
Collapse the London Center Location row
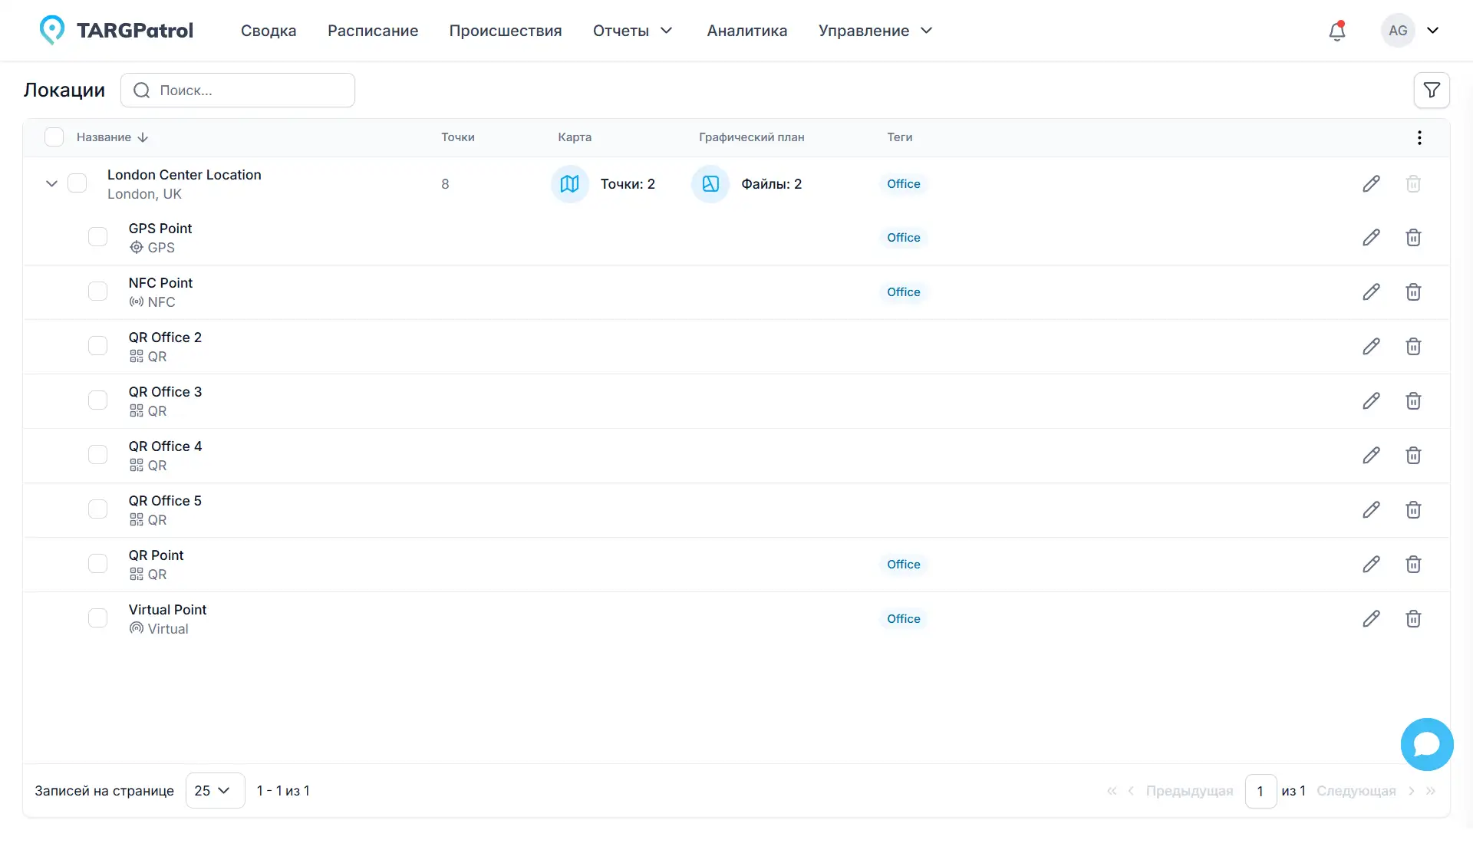(51, 184)
